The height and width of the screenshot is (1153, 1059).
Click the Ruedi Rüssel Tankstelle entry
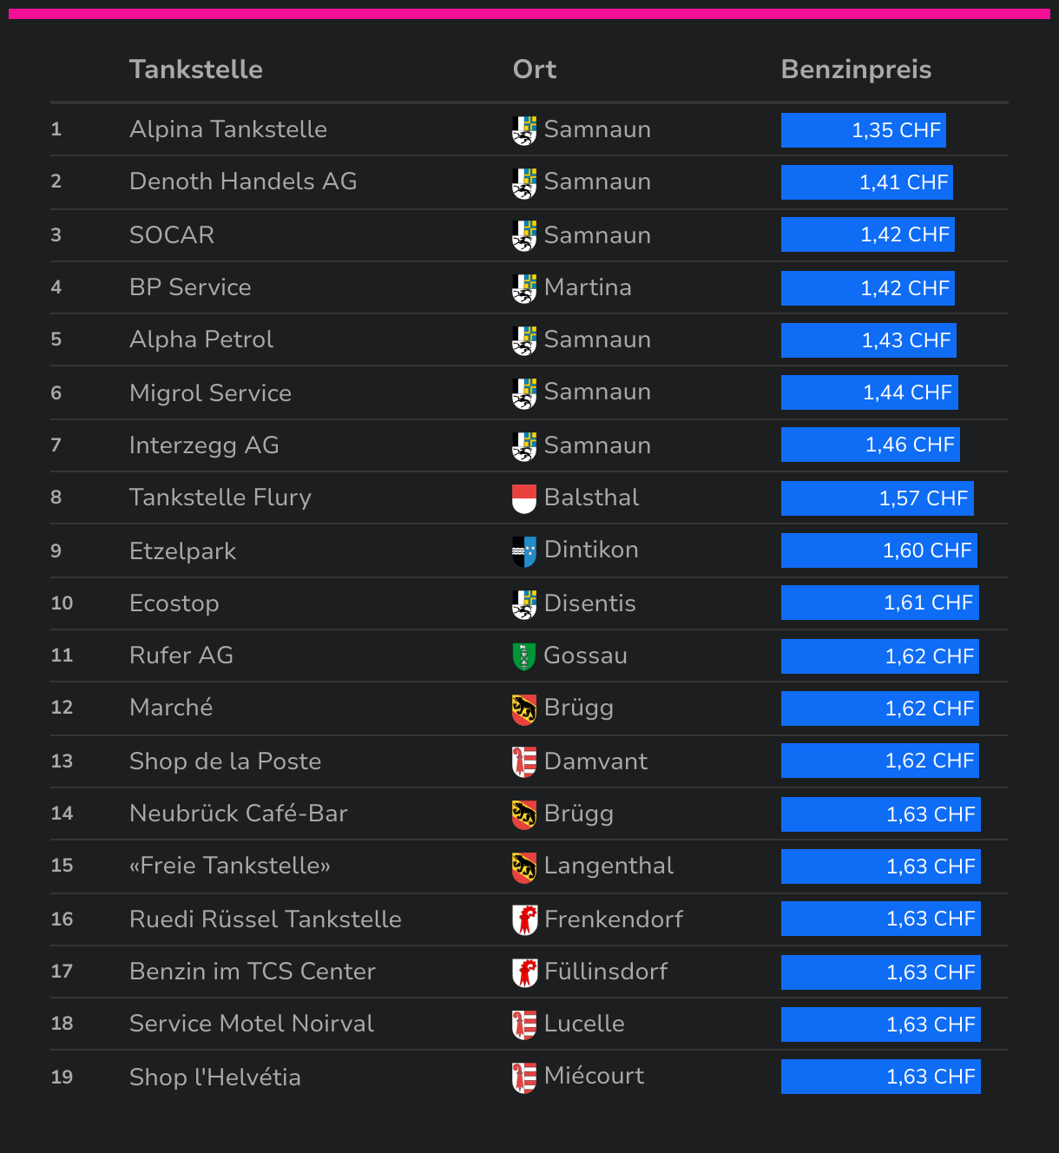[266, 919]
